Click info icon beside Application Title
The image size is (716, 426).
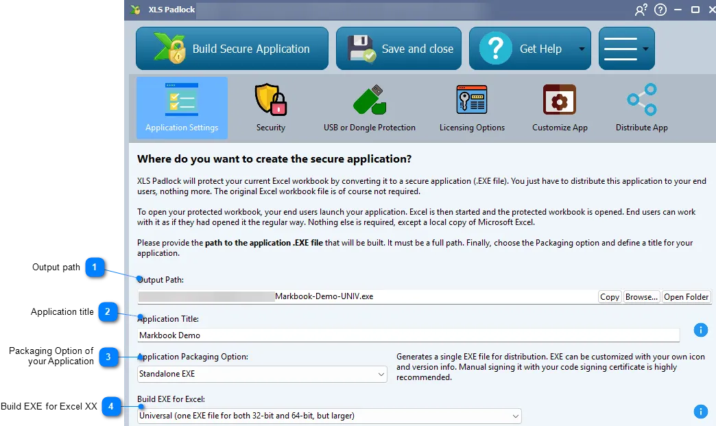point(700,330)
